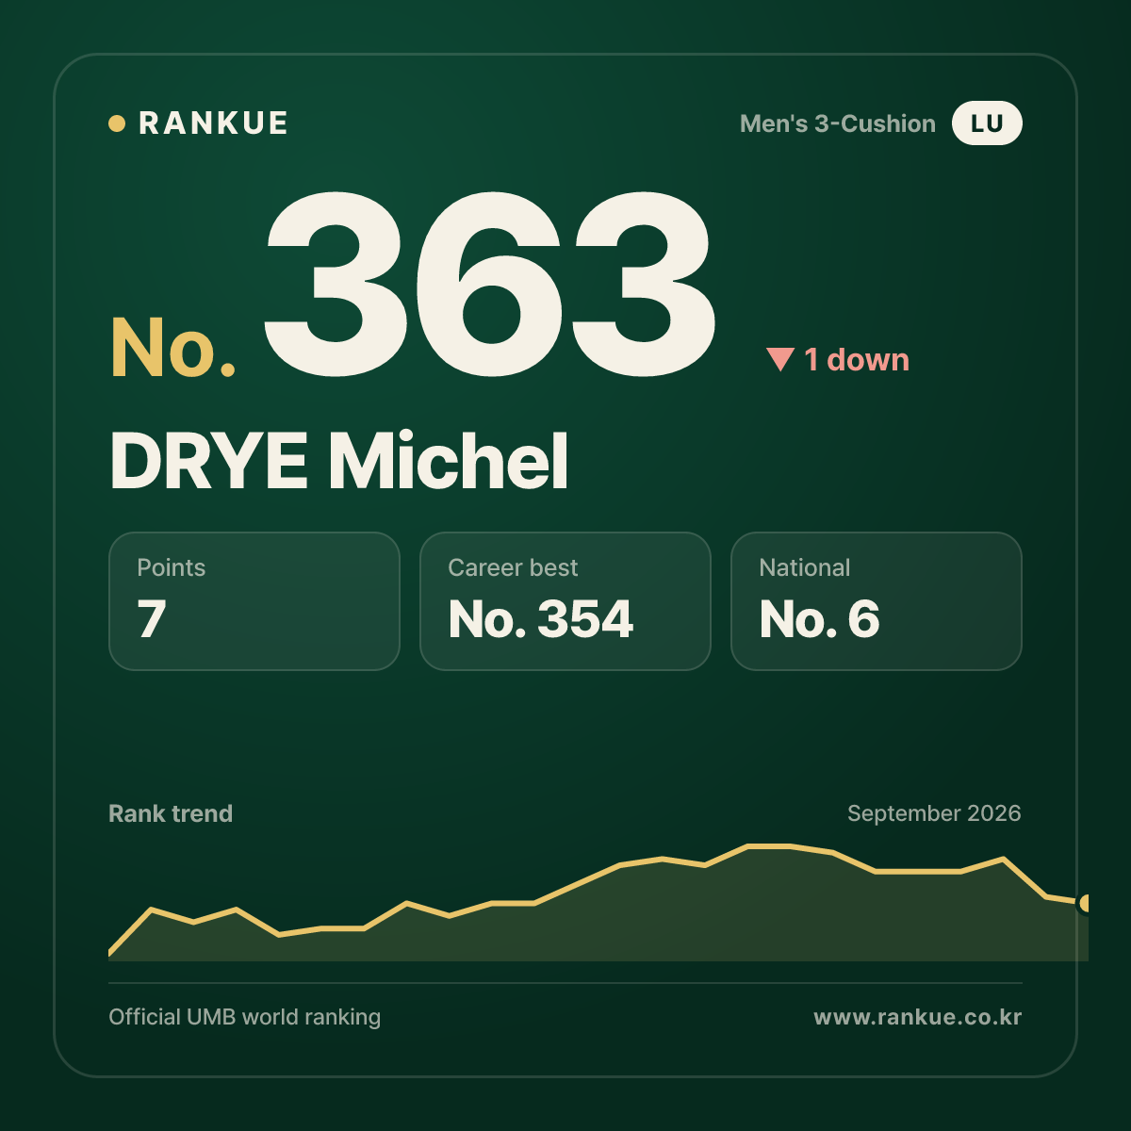Click the yellow 'No.' prefix
The width and height of the screenshot is (1131, 1131).
[x=173, y=348]
